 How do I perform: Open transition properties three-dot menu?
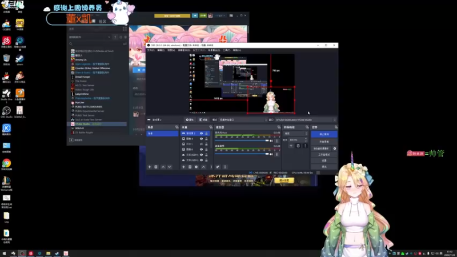305,146
